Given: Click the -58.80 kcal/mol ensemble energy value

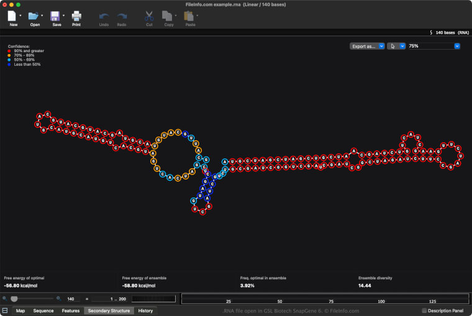Looking at the screenshot, I should point(138,286).
